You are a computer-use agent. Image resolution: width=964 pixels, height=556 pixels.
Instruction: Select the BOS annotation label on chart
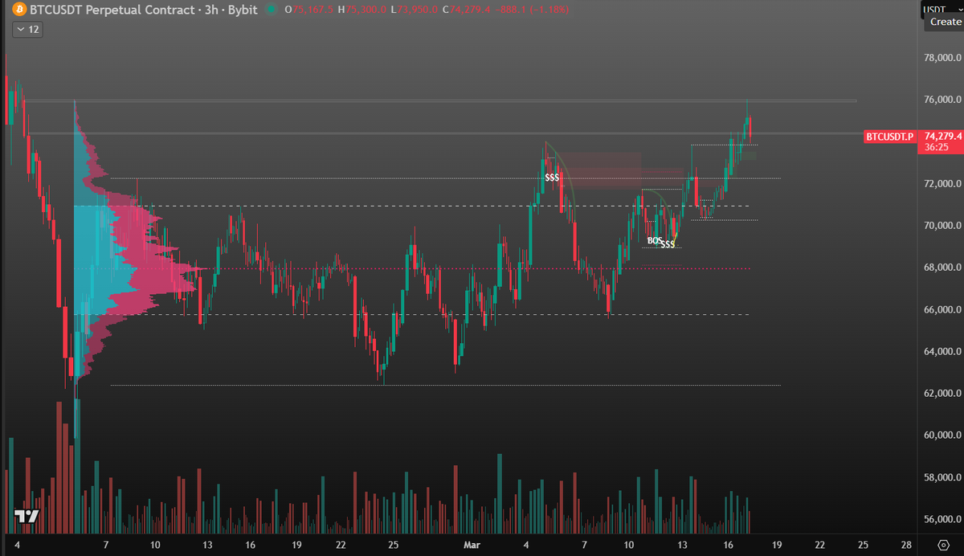pyautogui.click(x=655, y=240)
